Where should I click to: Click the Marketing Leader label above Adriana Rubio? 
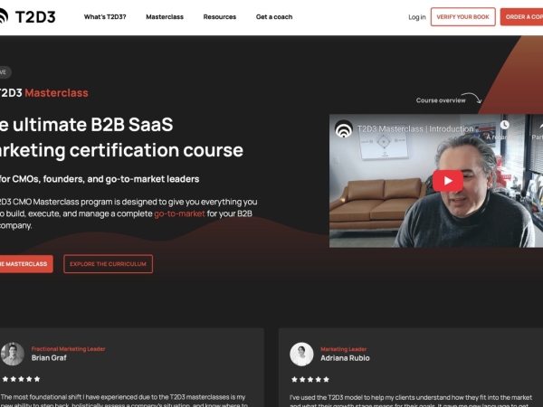[343, 349]
